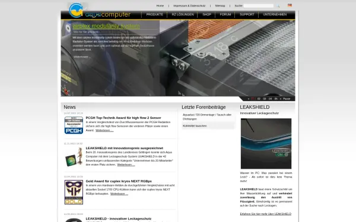The width and height of the screenshot is (356, 222).
Task: Go to previous slide arrow
Action: pyautogui.click(x=249, y=99)
